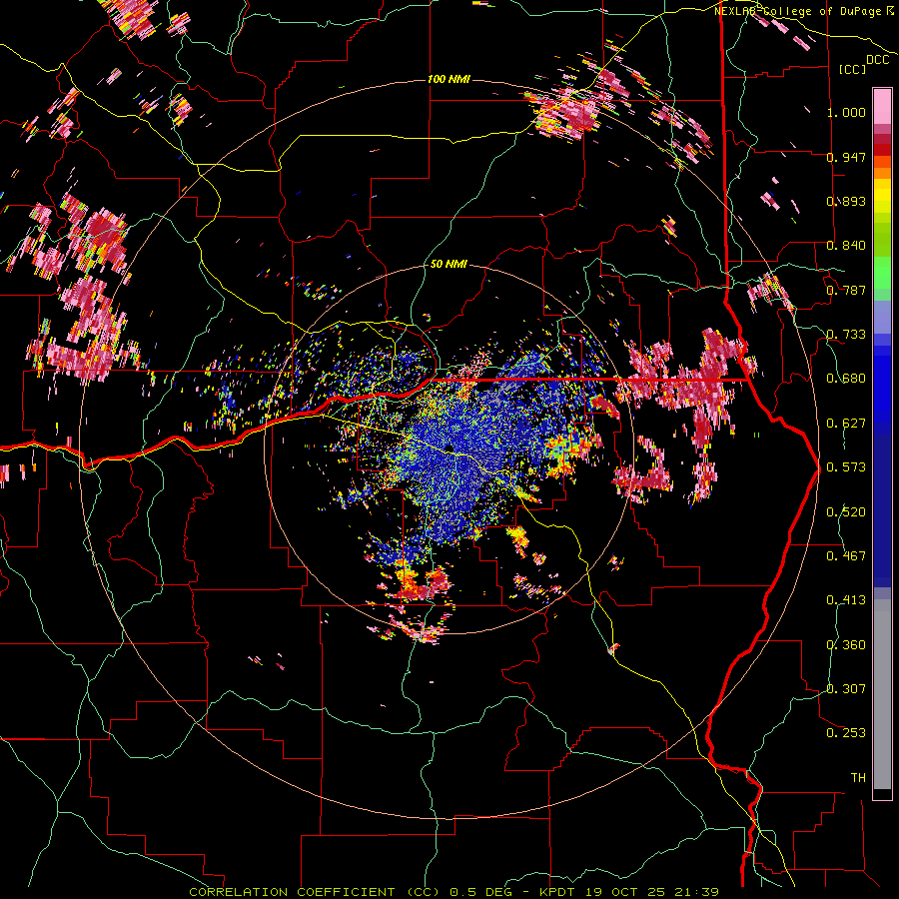Click the 1.000 value on the color scale
The image size is (899, 899).
(x=846, y=112)
